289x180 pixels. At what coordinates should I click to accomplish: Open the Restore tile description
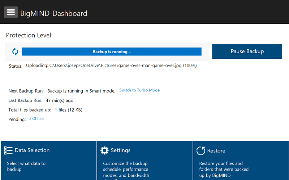(224, 169)
